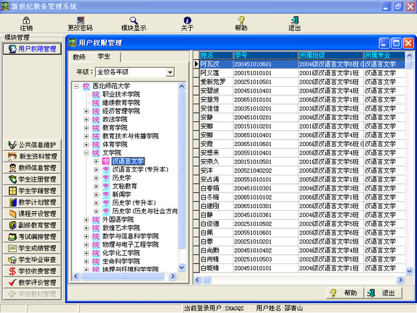Open the 教学评价管理 module

[32, 282]
